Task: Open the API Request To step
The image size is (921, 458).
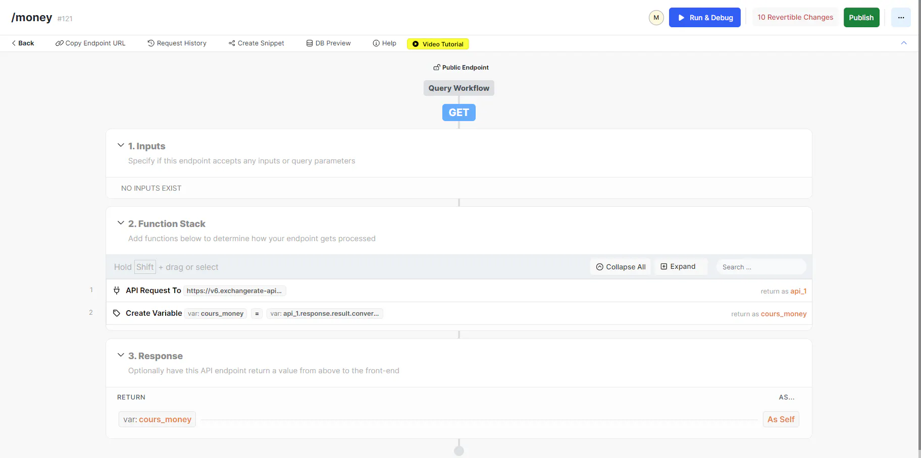Action: click(x=458, y=291)
